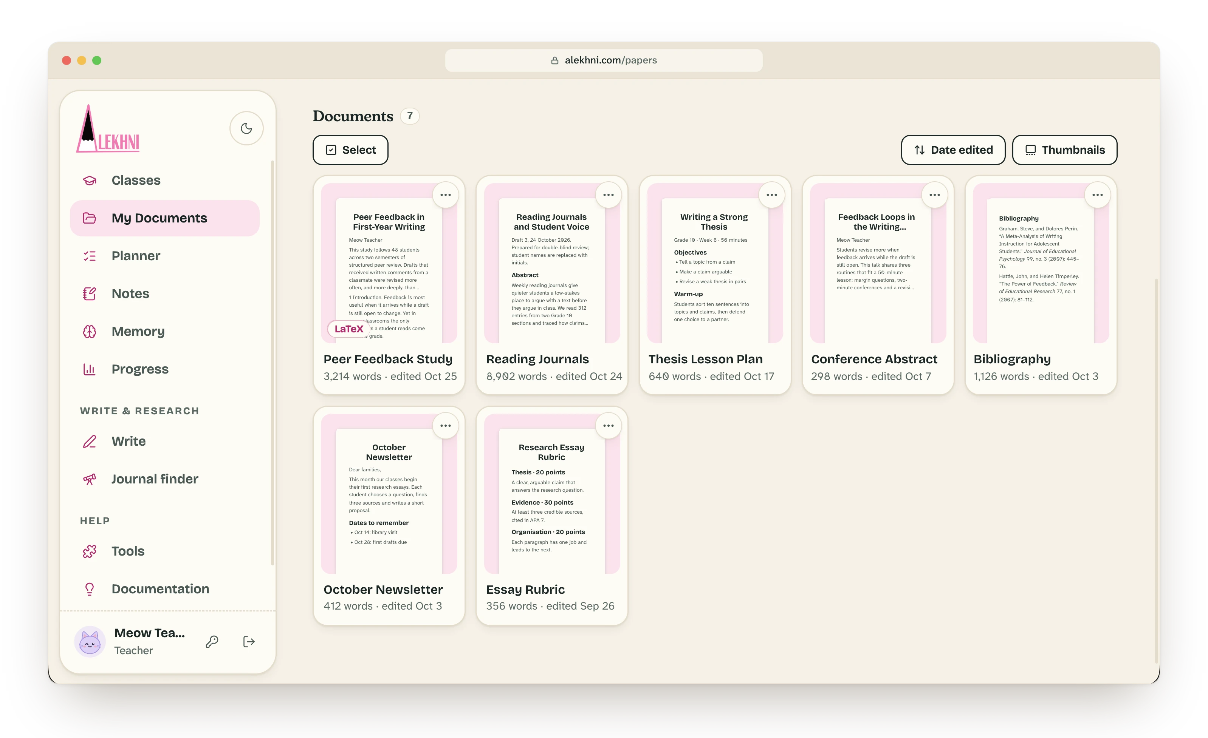This screenshot has height=738, width=1208.
Task: Click the Journal finder telescope icon
Action: (x=90, y=479)
